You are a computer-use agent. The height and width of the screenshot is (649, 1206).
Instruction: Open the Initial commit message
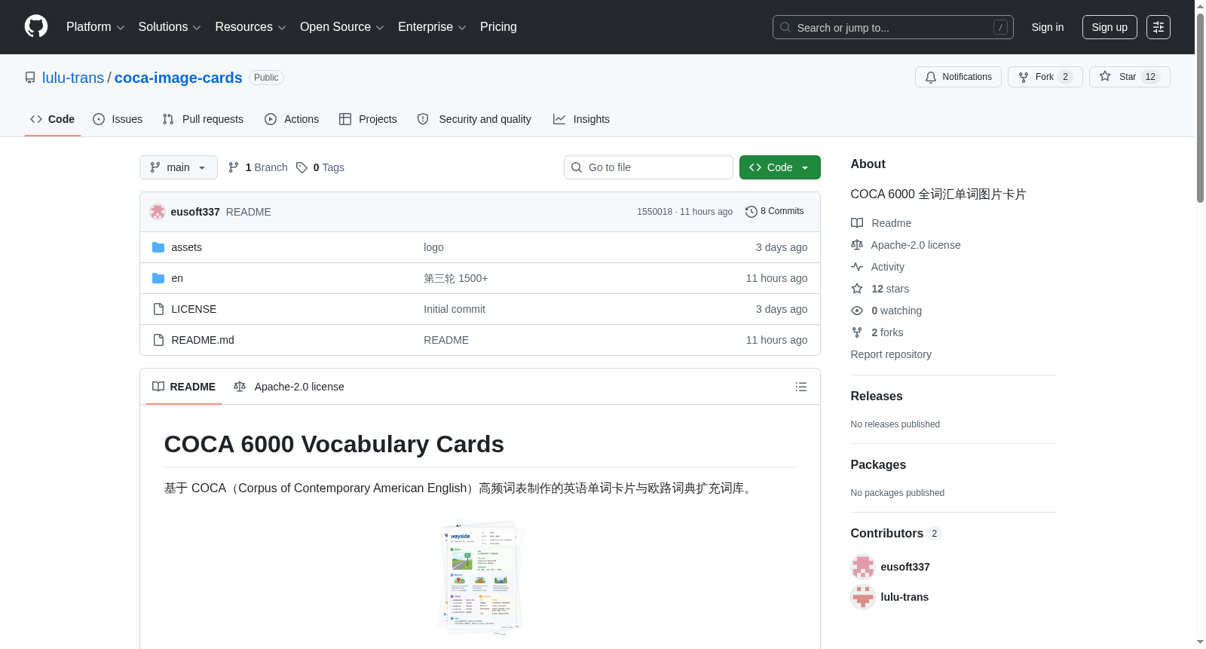click(x=455, y=309)
